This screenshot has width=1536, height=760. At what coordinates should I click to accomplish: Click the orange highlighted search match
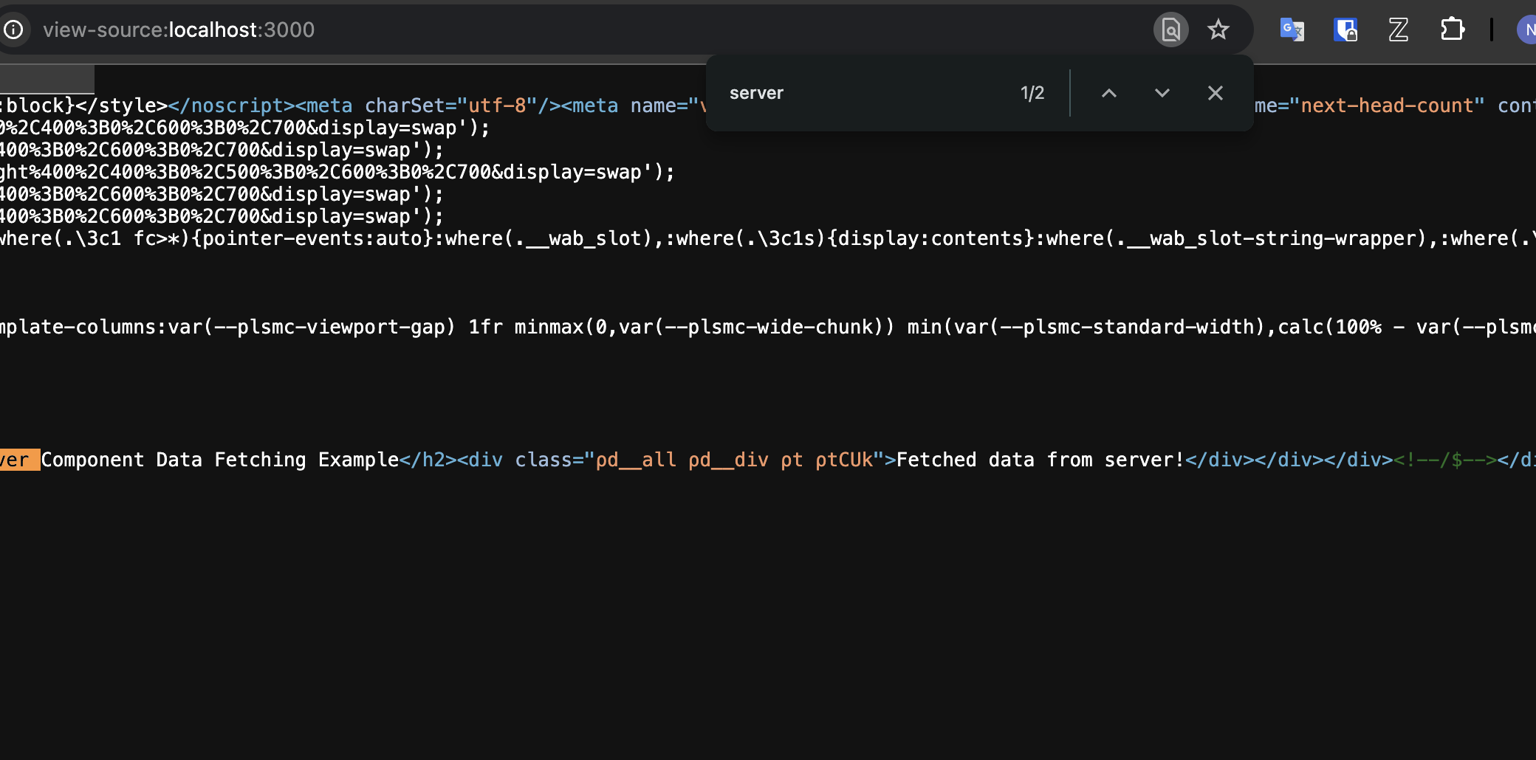pos(18,460)
